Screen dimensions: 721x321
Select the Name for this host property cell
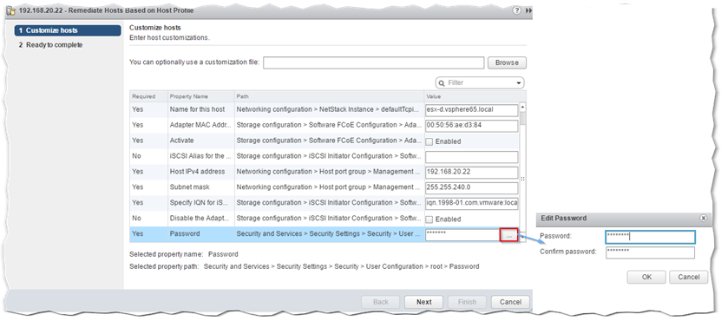point(201,109)
